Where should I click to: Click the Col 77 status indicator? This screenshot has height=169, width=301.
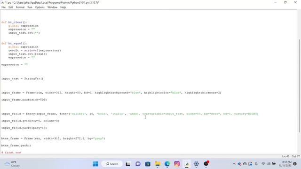[296, 156]
